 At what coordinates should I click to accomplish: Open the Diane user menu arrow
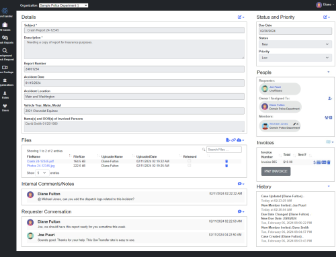(333, 5)
